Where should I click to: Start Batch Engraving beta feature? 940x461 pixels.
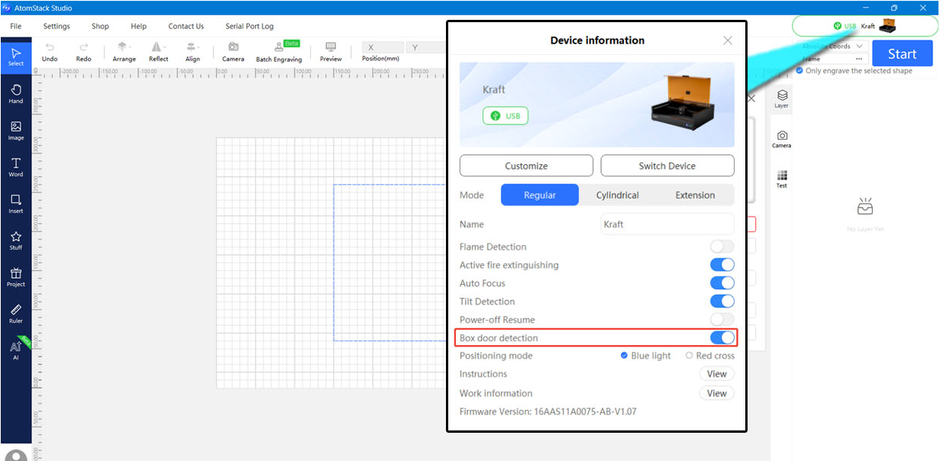[x=279, y=52]
